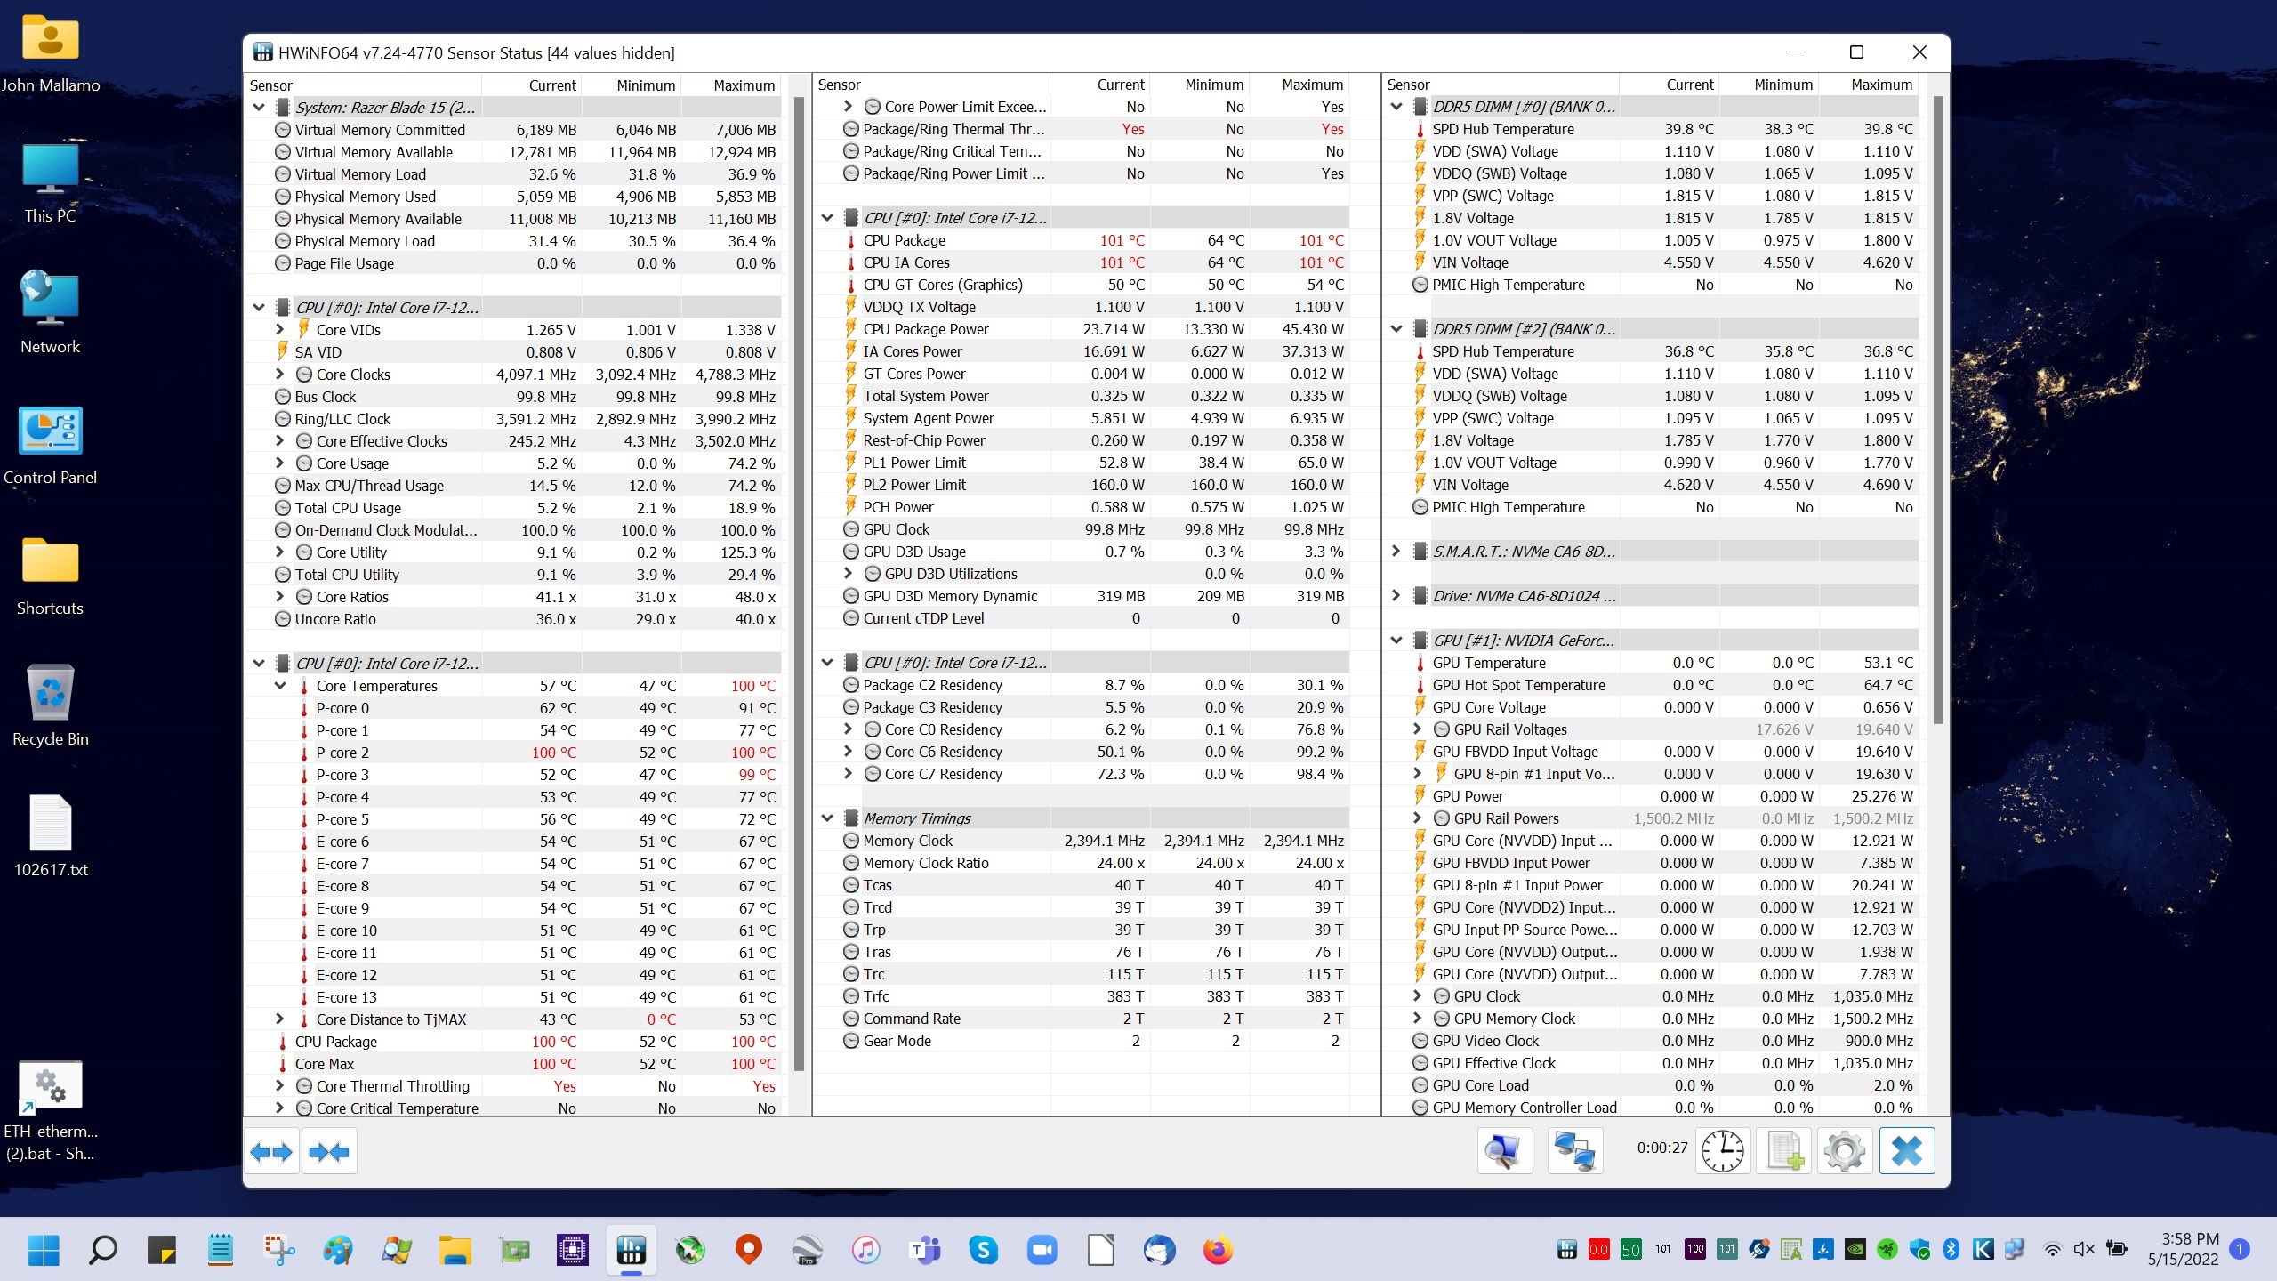Select the ETH-etherm bat shortcut icon

51,1110
